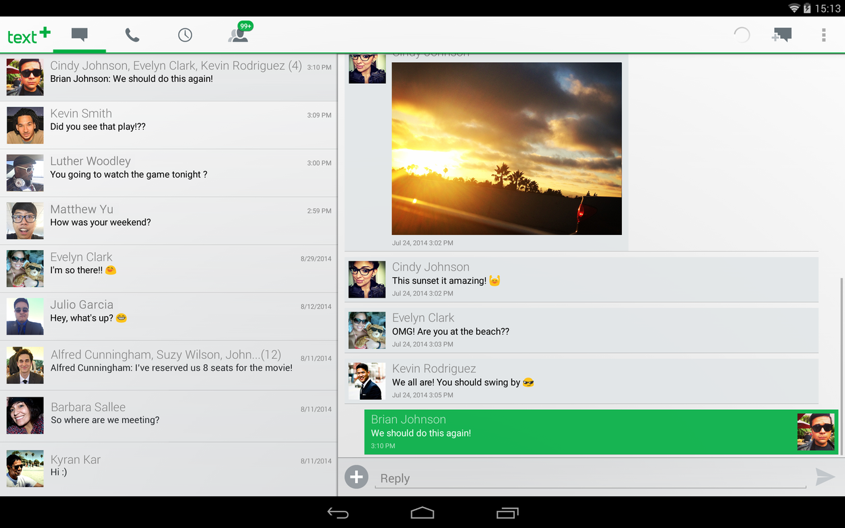Tap Alfred Cunningham's avatar in list
The width and height of the screenshot is (845, 528).
(x=25, y=366)
